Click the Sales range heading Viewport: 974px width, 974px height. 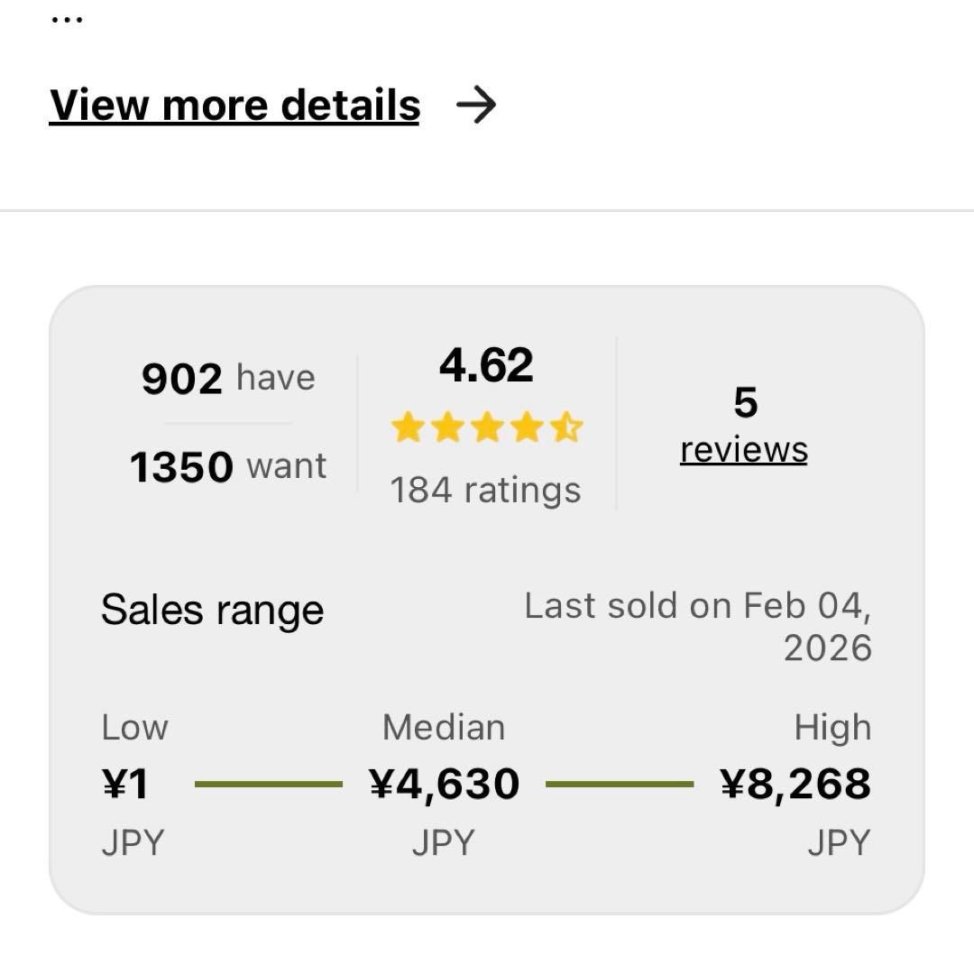tap(213, 610)
